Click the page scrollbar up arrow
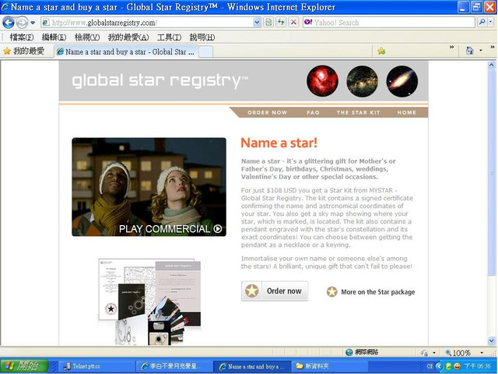This screenshot has height=374, width=498. 491,65
